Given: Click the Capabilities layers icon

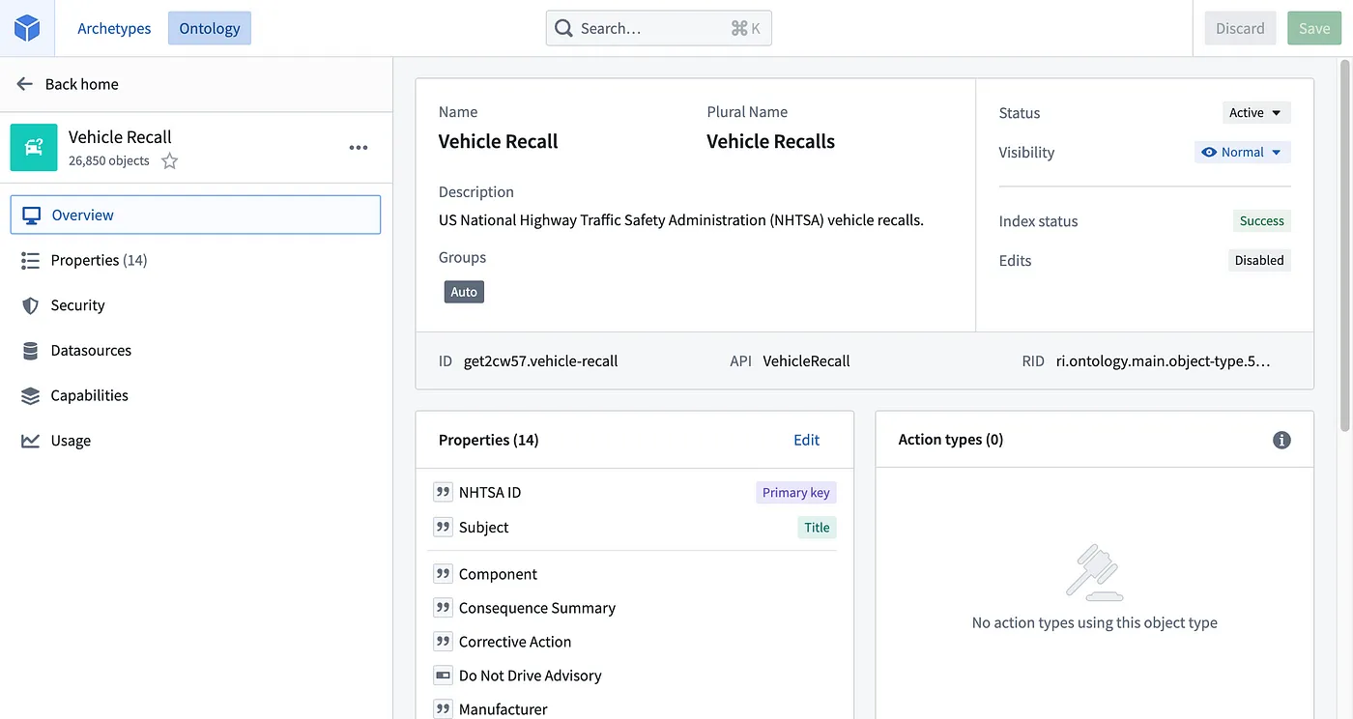Looking at the screenshot, I should [31, 395].
